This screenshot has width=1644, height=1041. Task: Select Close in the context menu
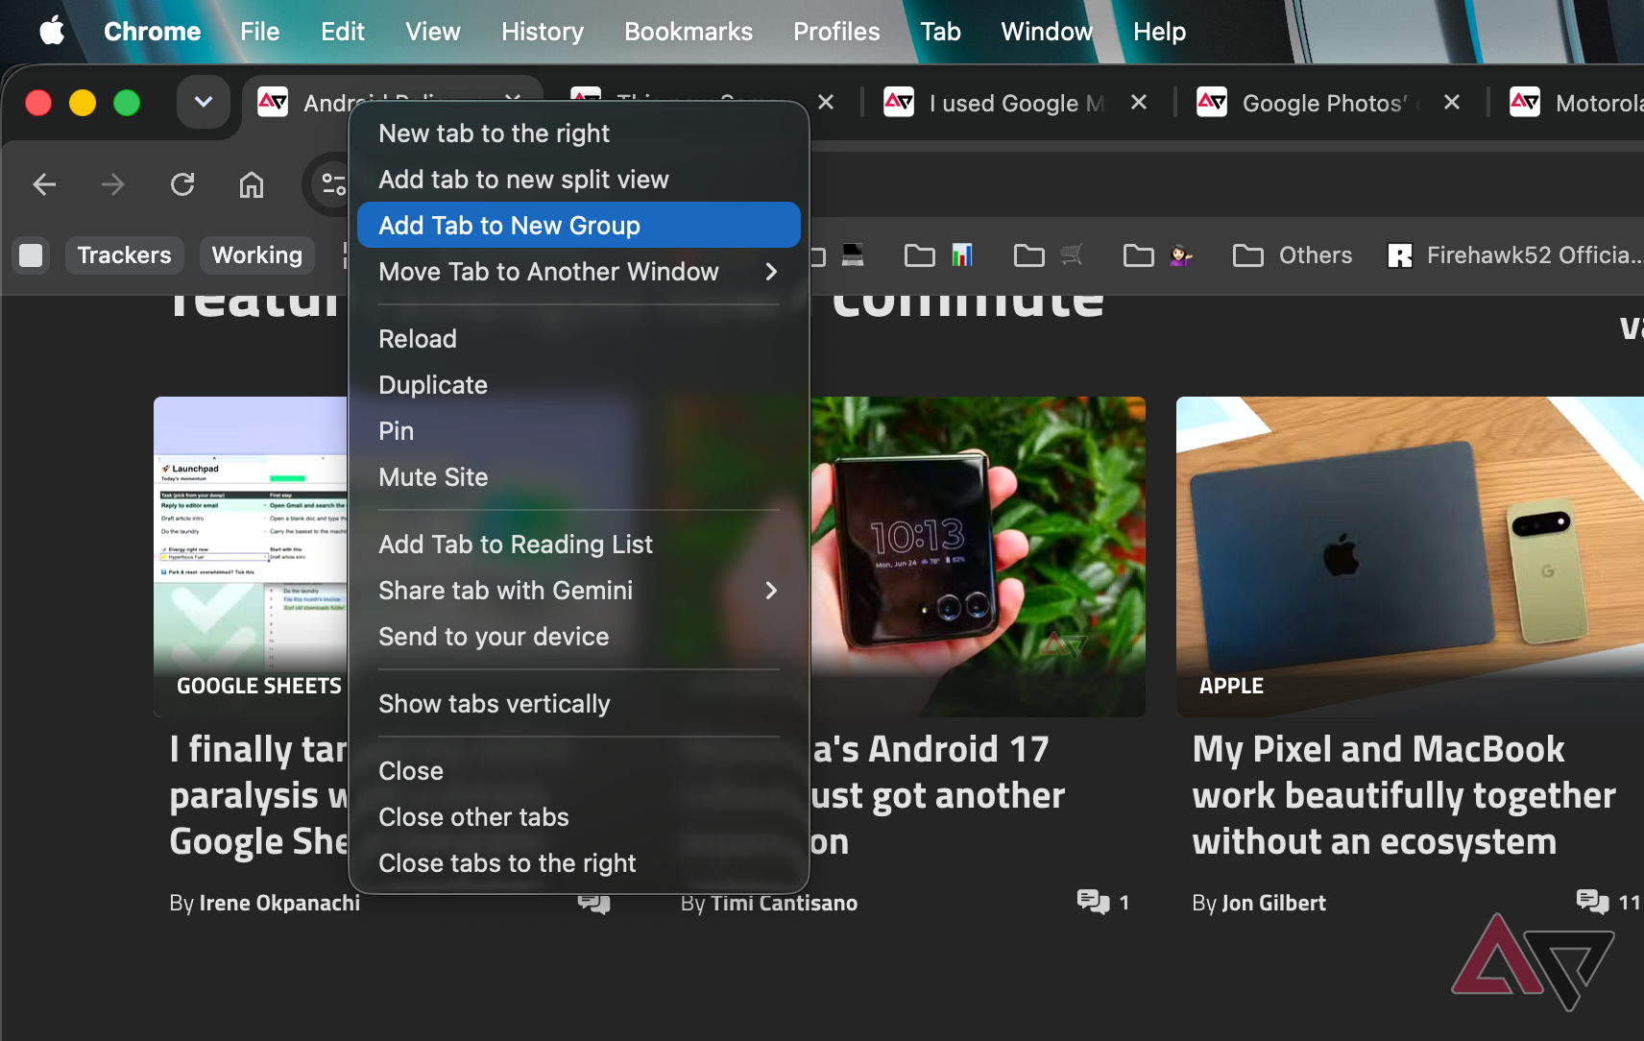pyautogui.click(x=578, y=771)
